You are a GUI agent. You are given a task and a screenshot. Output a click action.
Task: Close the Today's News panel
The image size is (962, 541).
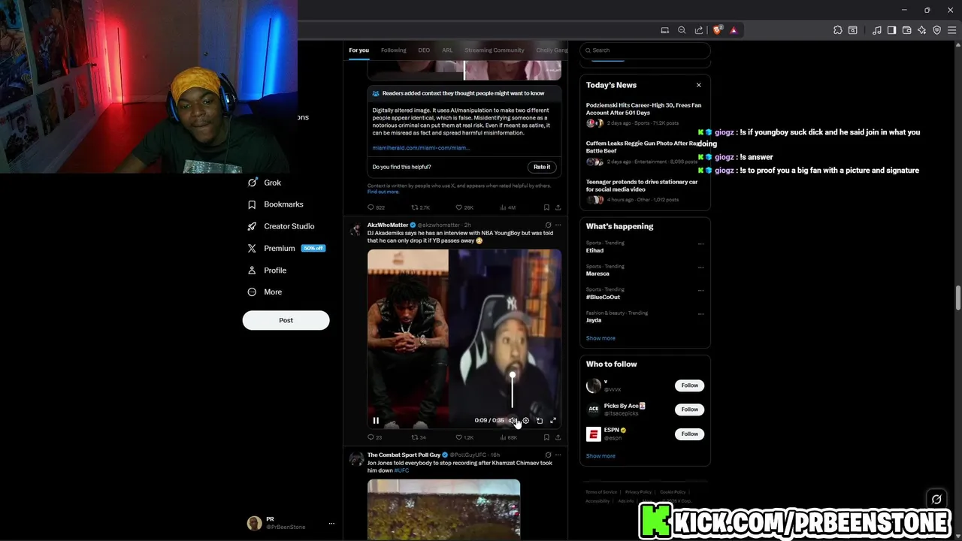698,85
